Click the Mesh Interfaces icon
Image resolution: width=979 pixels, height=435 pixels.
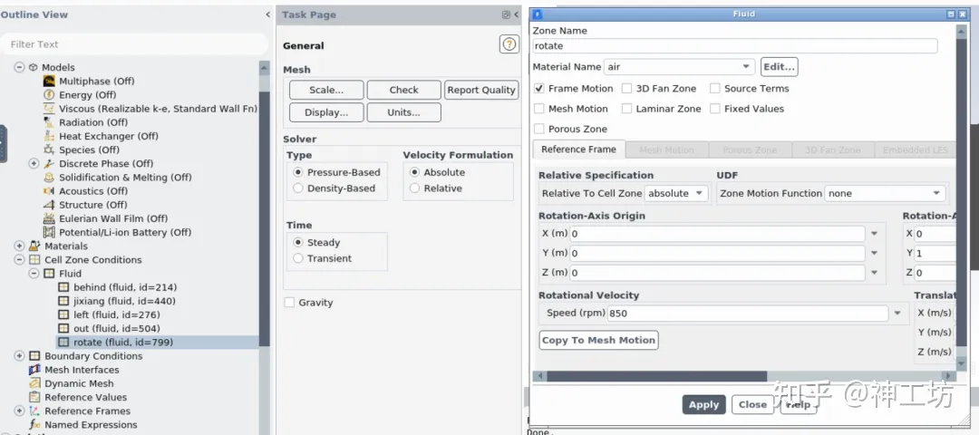34,370
